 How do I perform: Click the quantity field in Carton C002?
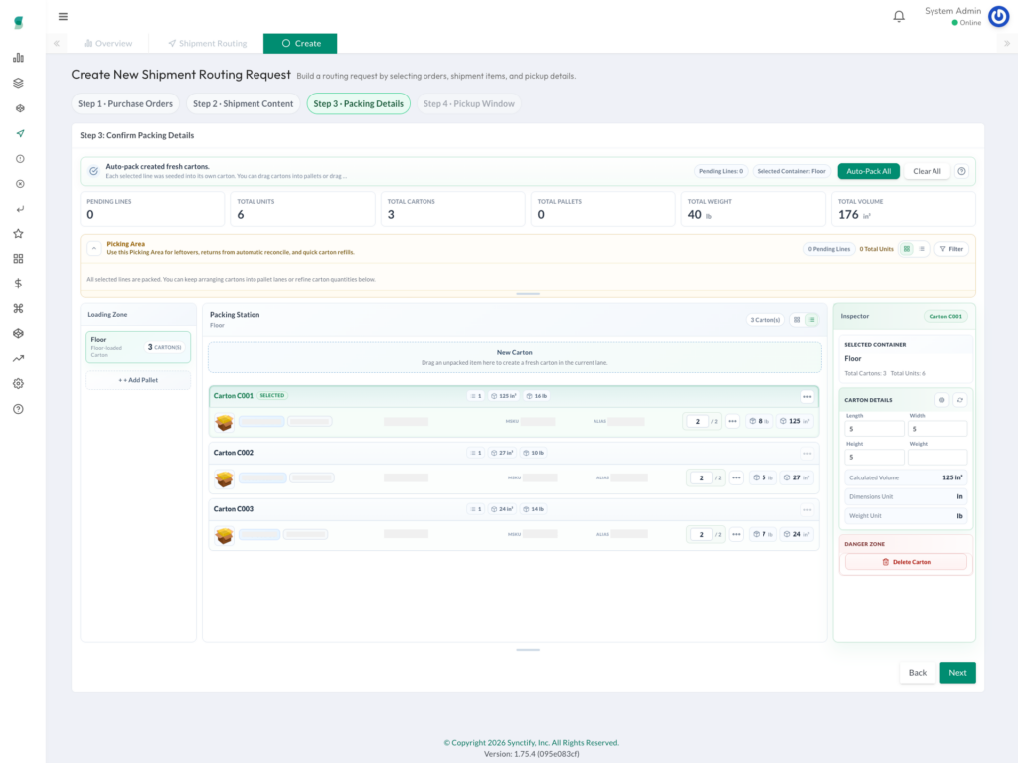point(701,478)
